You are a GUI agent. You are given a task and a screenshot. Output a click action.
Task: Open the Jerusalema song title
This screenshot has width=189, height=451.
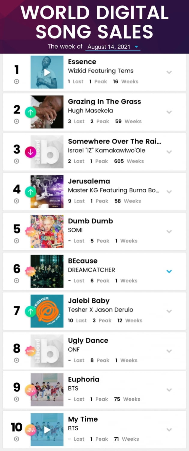click(x=89, y=181)
